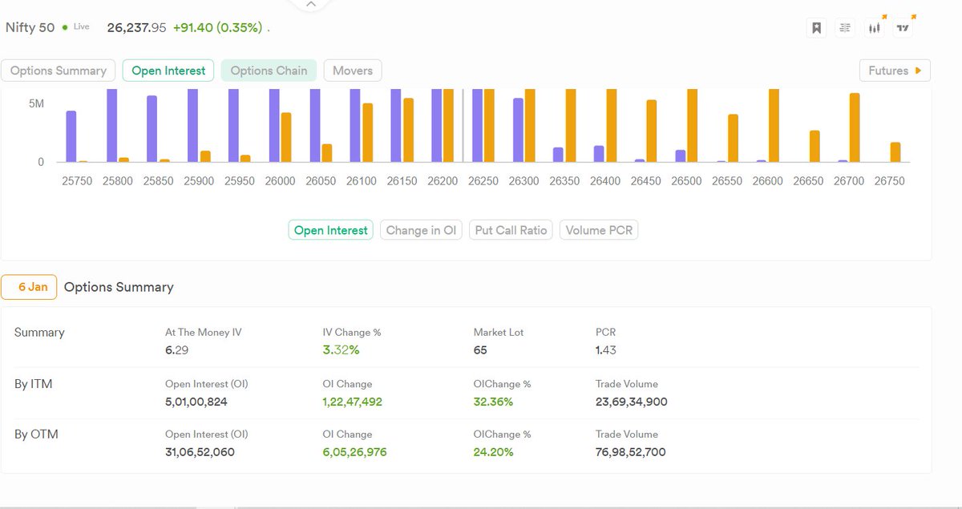The width and height of the screenshot is (962, 509).
Task: Click the By ITM row label
Action: [x=34, y=384]
